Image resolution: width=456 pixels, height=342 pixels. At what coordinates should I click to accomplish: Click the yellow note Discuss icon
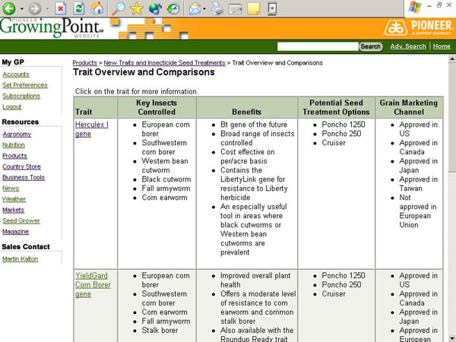[254, 9]
